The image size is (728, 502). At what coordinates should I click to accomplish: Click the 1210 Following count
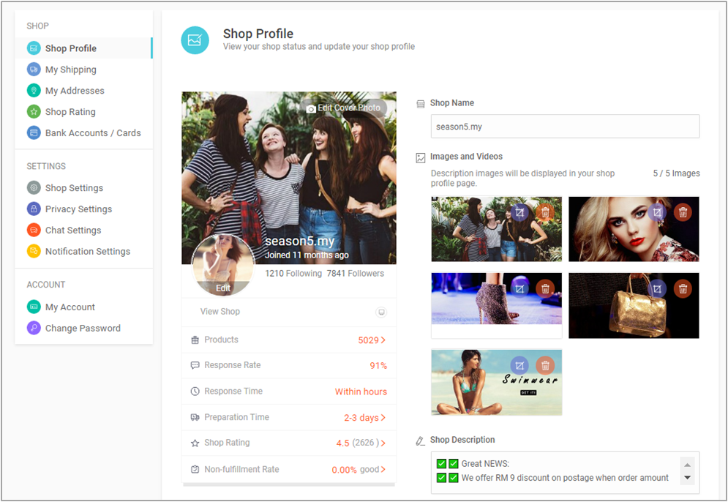click(x=293, y=273)
